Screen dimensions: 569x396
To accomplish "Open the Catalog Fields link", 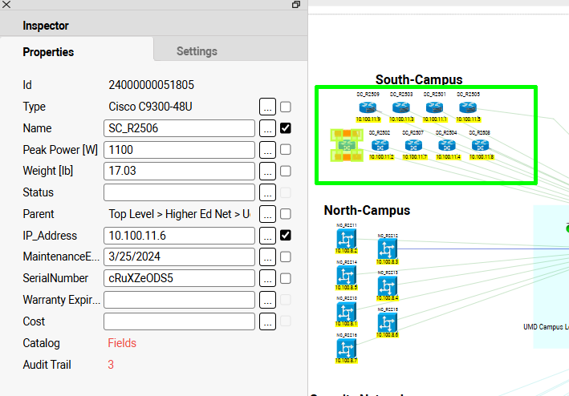I will tap(122, 343).
